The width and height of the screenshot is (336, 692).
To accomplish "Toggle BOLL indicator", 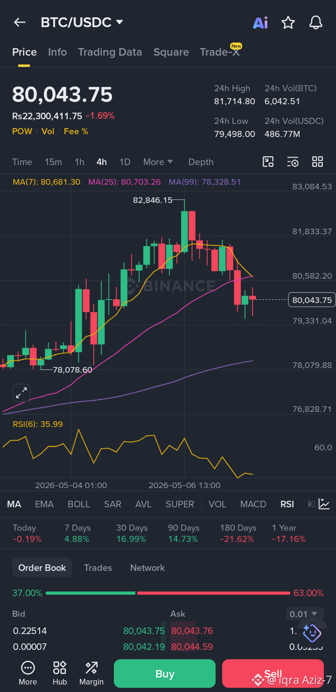I will click(79, 504).
